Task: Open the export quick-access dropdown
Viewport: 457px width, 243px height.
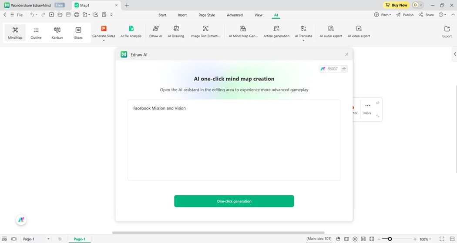Action: pyautogui.click(x=89, y=14)
